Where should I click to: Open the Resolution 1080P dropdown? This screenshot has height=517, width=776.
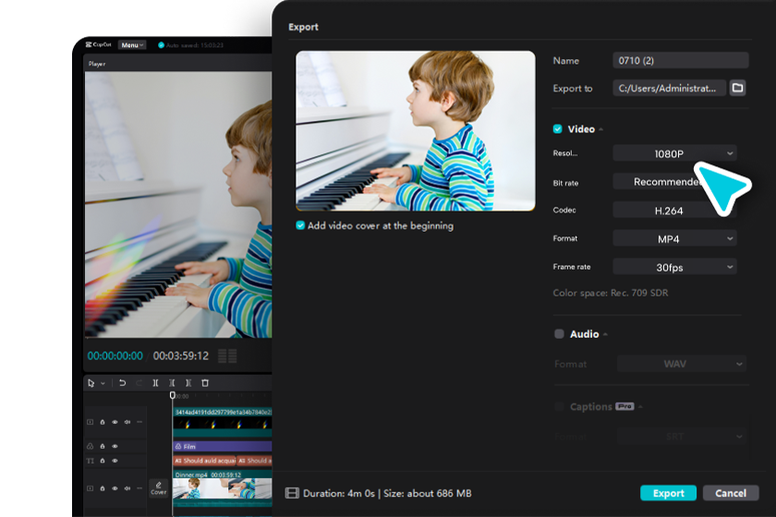pos(674,153)
